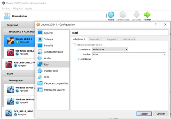Open Audio settings category

point(53,58)
